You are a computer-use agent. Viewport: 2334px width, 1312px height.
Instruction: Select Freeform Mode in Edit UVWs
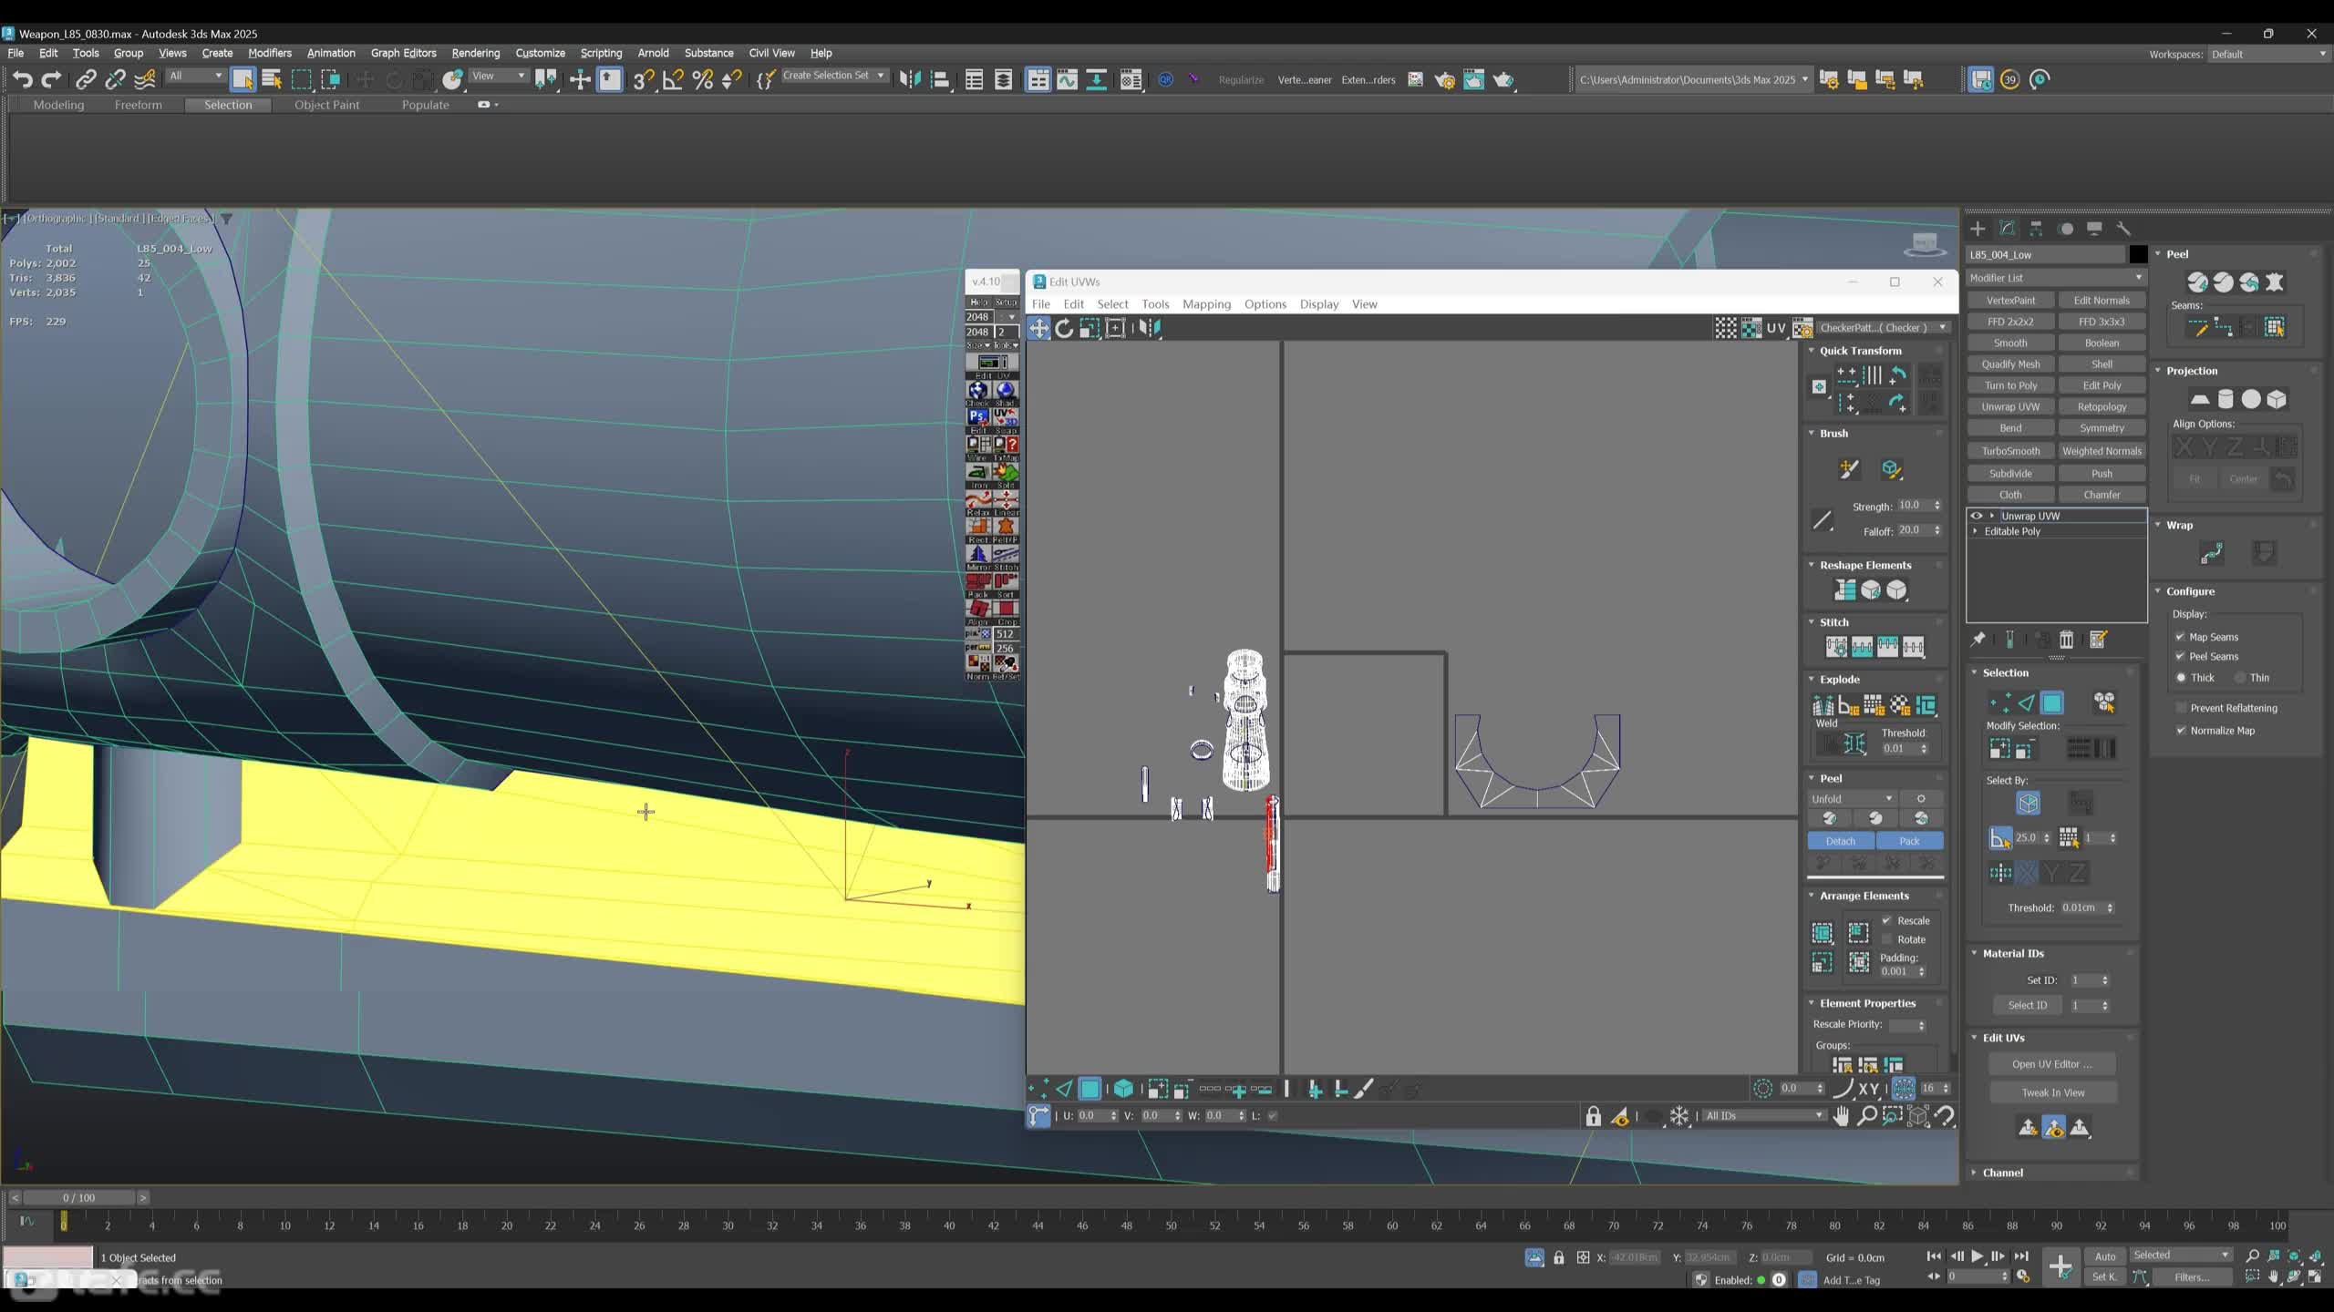[x=1115, y=328]
